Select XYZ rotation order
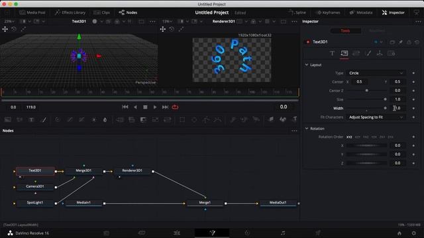Screen dimensions: 424x238 point(349,137)
